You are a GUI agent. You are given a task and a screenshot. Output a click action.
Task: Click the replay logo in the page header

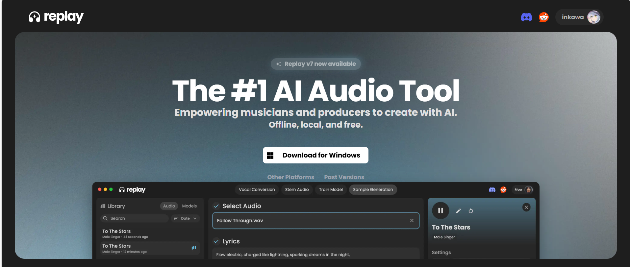pos(56,17)
